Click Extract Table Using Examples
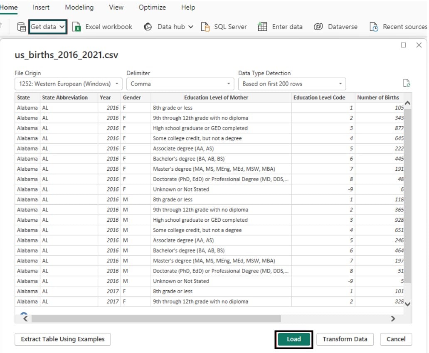This screenshot has width=429, height=353. [x=62, y=339]
